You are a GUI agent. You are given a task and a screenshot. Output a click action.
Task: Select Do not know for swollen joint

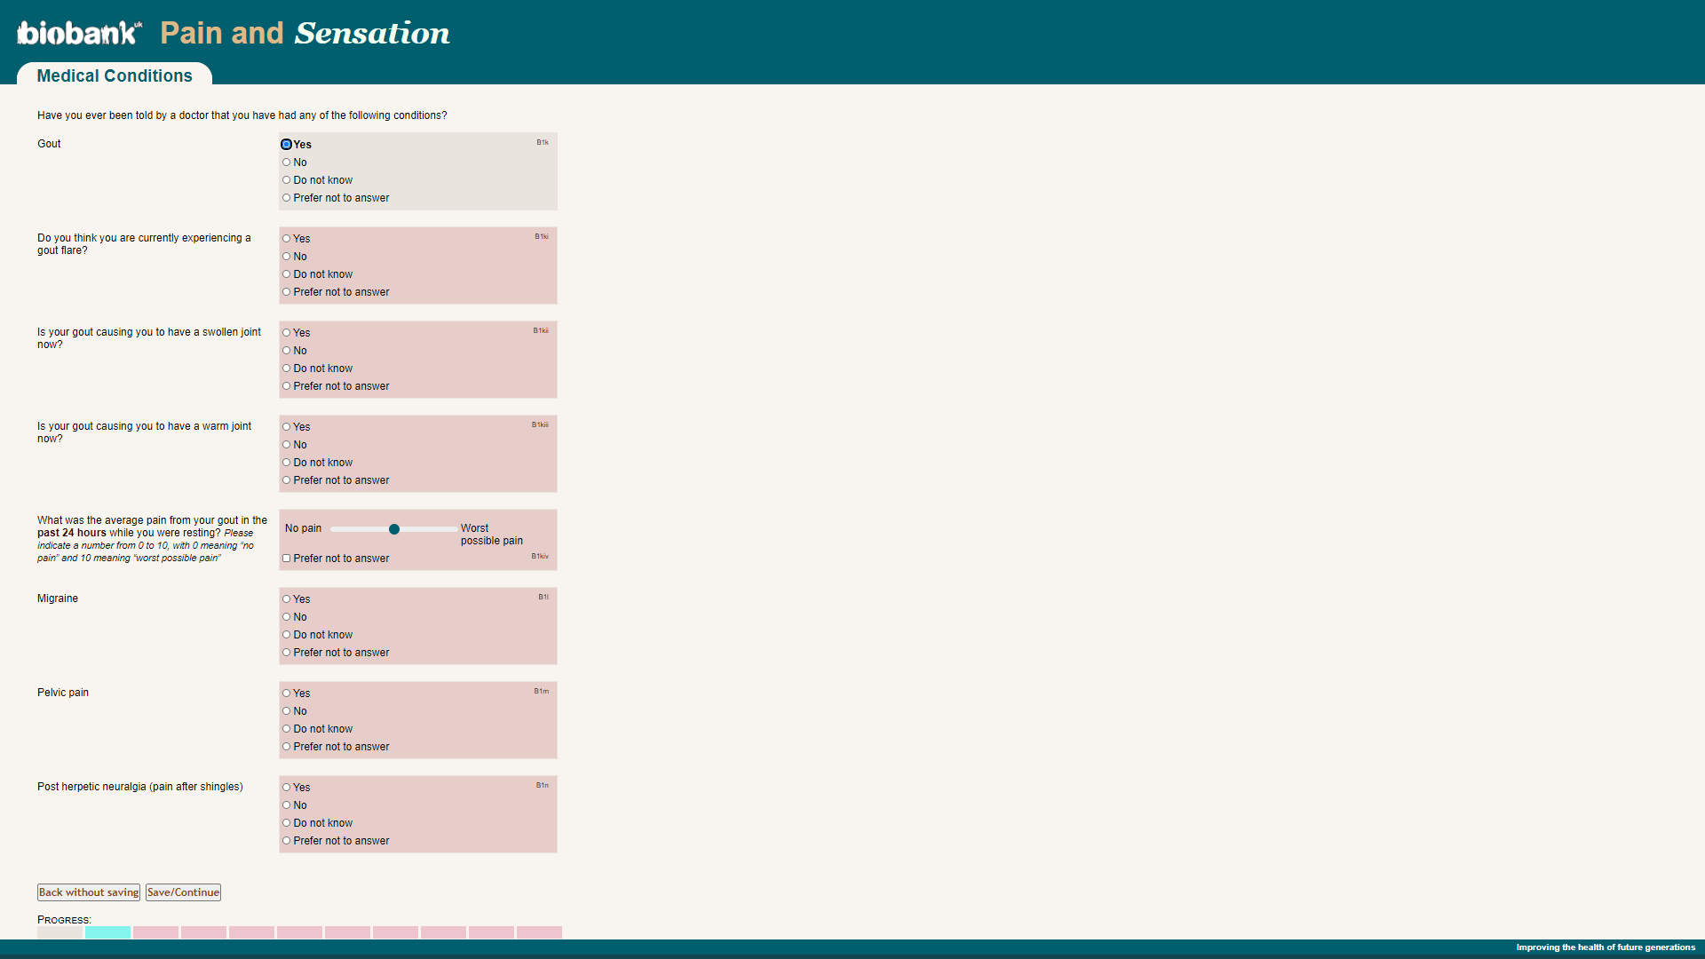pos(287,369)
